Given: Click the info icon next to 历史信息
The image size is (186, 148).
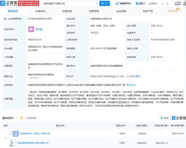Looking at the screenshot, I should tap(181, 11).
